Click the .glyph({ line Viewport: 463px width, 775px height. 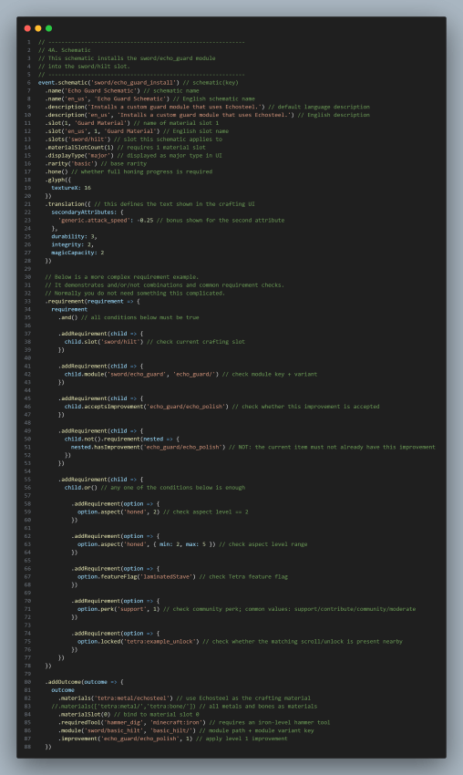(57, 180)
